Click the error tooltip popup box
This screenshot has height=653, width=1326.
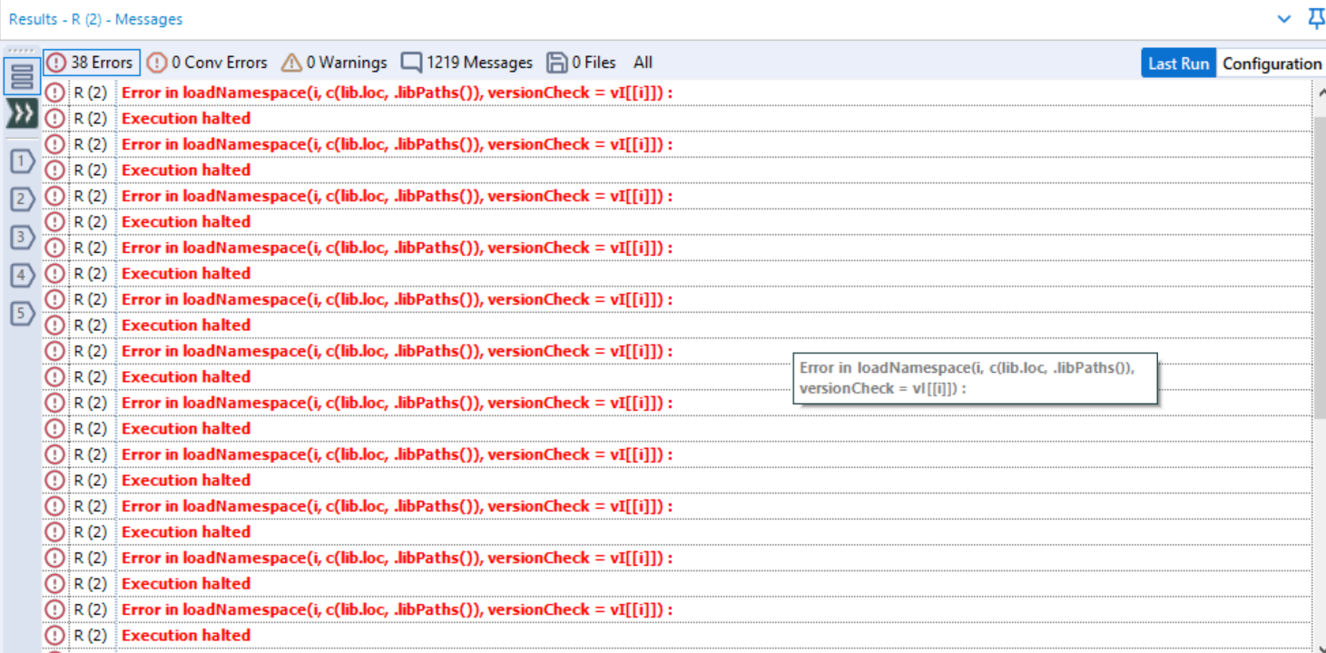tap(977, 377)
